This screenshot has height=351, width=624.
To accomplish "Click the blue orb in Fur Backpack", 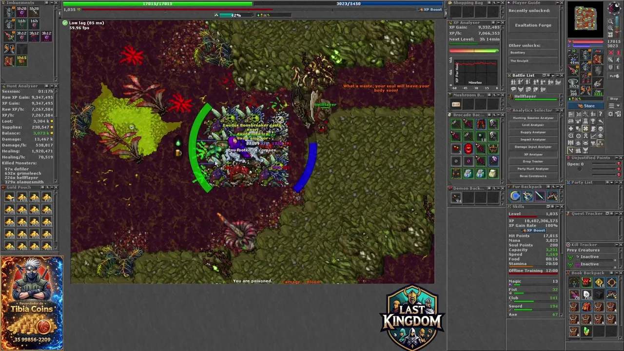I will [x=515, y=196].
